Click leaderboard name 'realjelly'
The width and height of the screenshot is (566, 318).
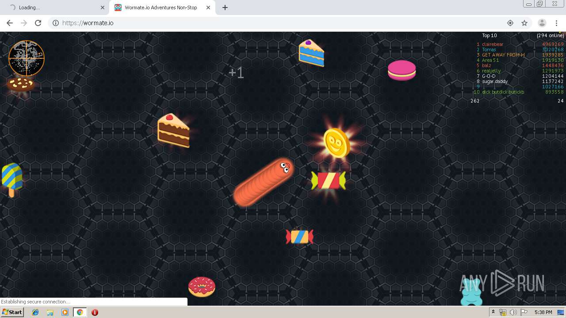pos(491,71)
